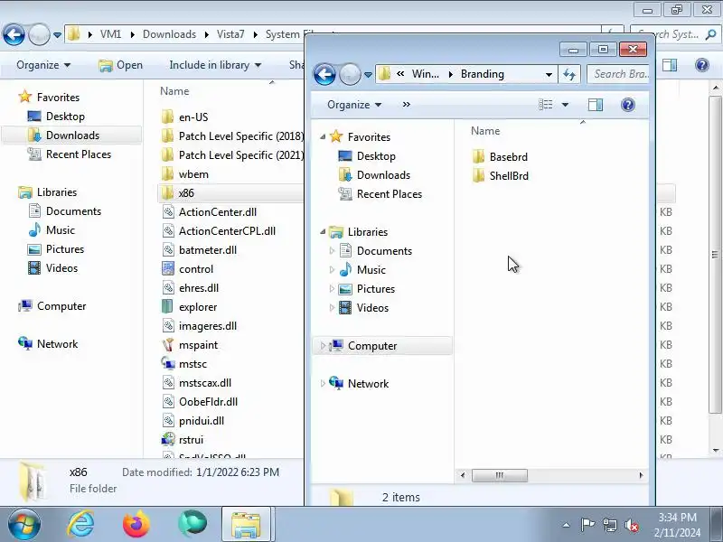Open third pinned taskbar app
This screenshot has width=723, height=542.
192,525
